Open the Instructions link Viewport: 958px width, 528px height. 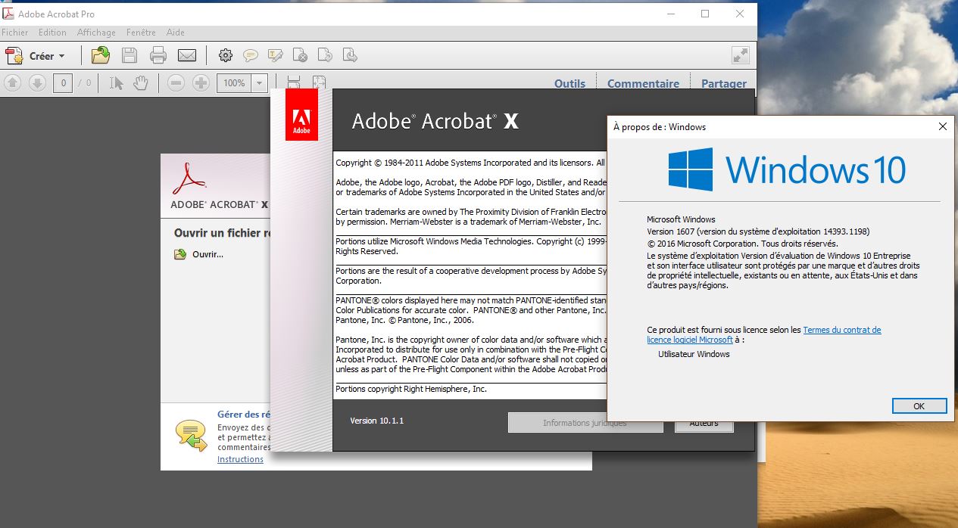[240, 459]
